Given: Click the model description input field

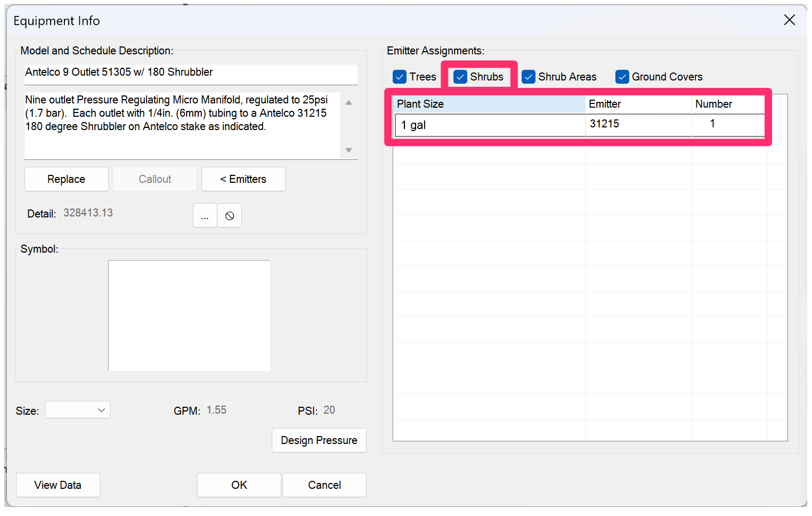Looking at the screenshot, I should [x=190, y=75].
